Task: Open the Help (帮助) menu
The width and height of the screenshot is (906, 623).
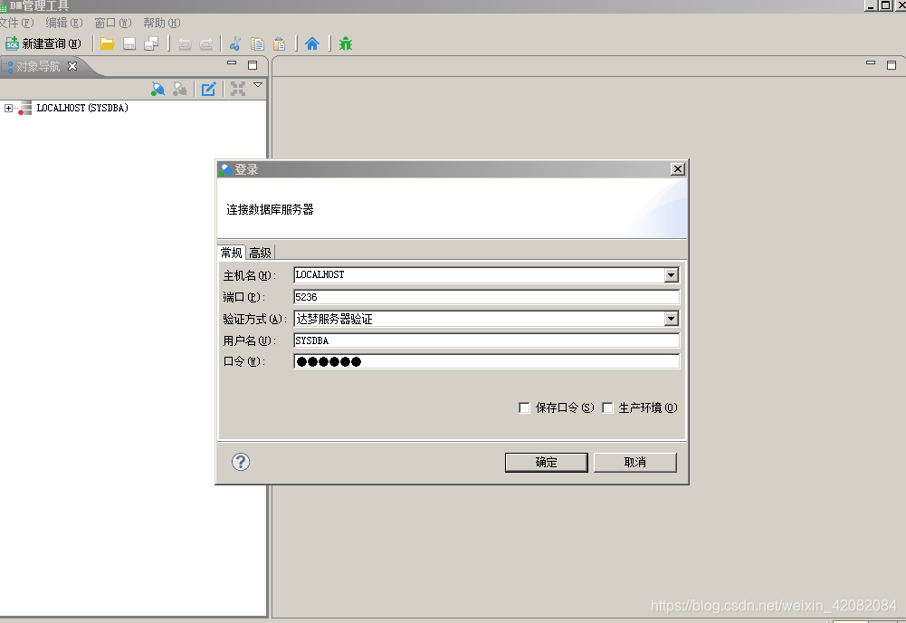Action: point(162,24)
